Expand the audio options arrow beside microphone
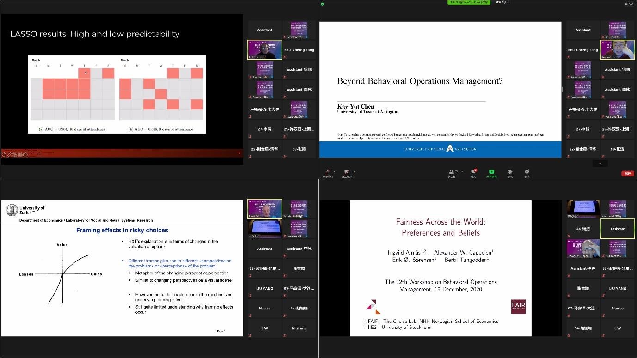 334,171
